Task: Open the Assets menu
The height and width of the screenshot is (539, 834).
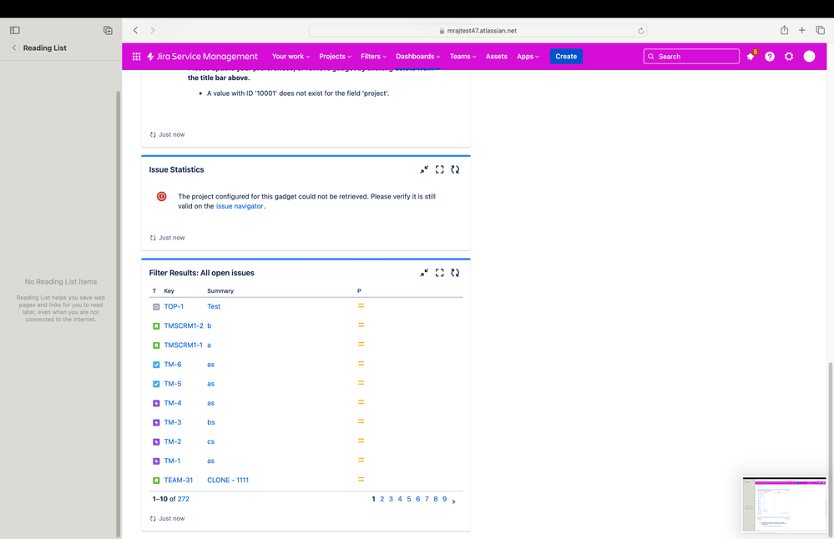Action: point(496,56)
